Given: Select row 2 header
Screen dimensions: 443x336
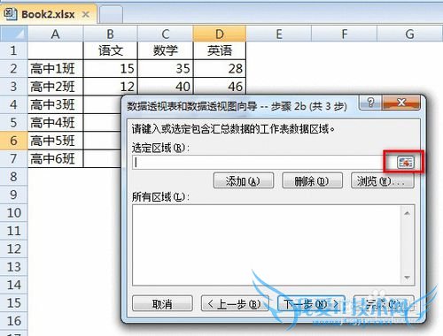Looking at the screenshot, I should tap(13, 69).
